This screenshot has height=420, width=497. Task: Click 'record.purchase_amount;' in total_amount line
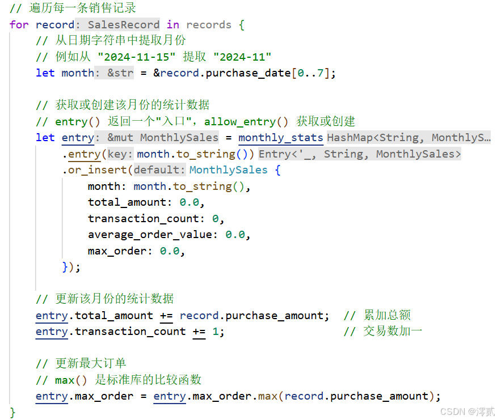click(255, 316)
